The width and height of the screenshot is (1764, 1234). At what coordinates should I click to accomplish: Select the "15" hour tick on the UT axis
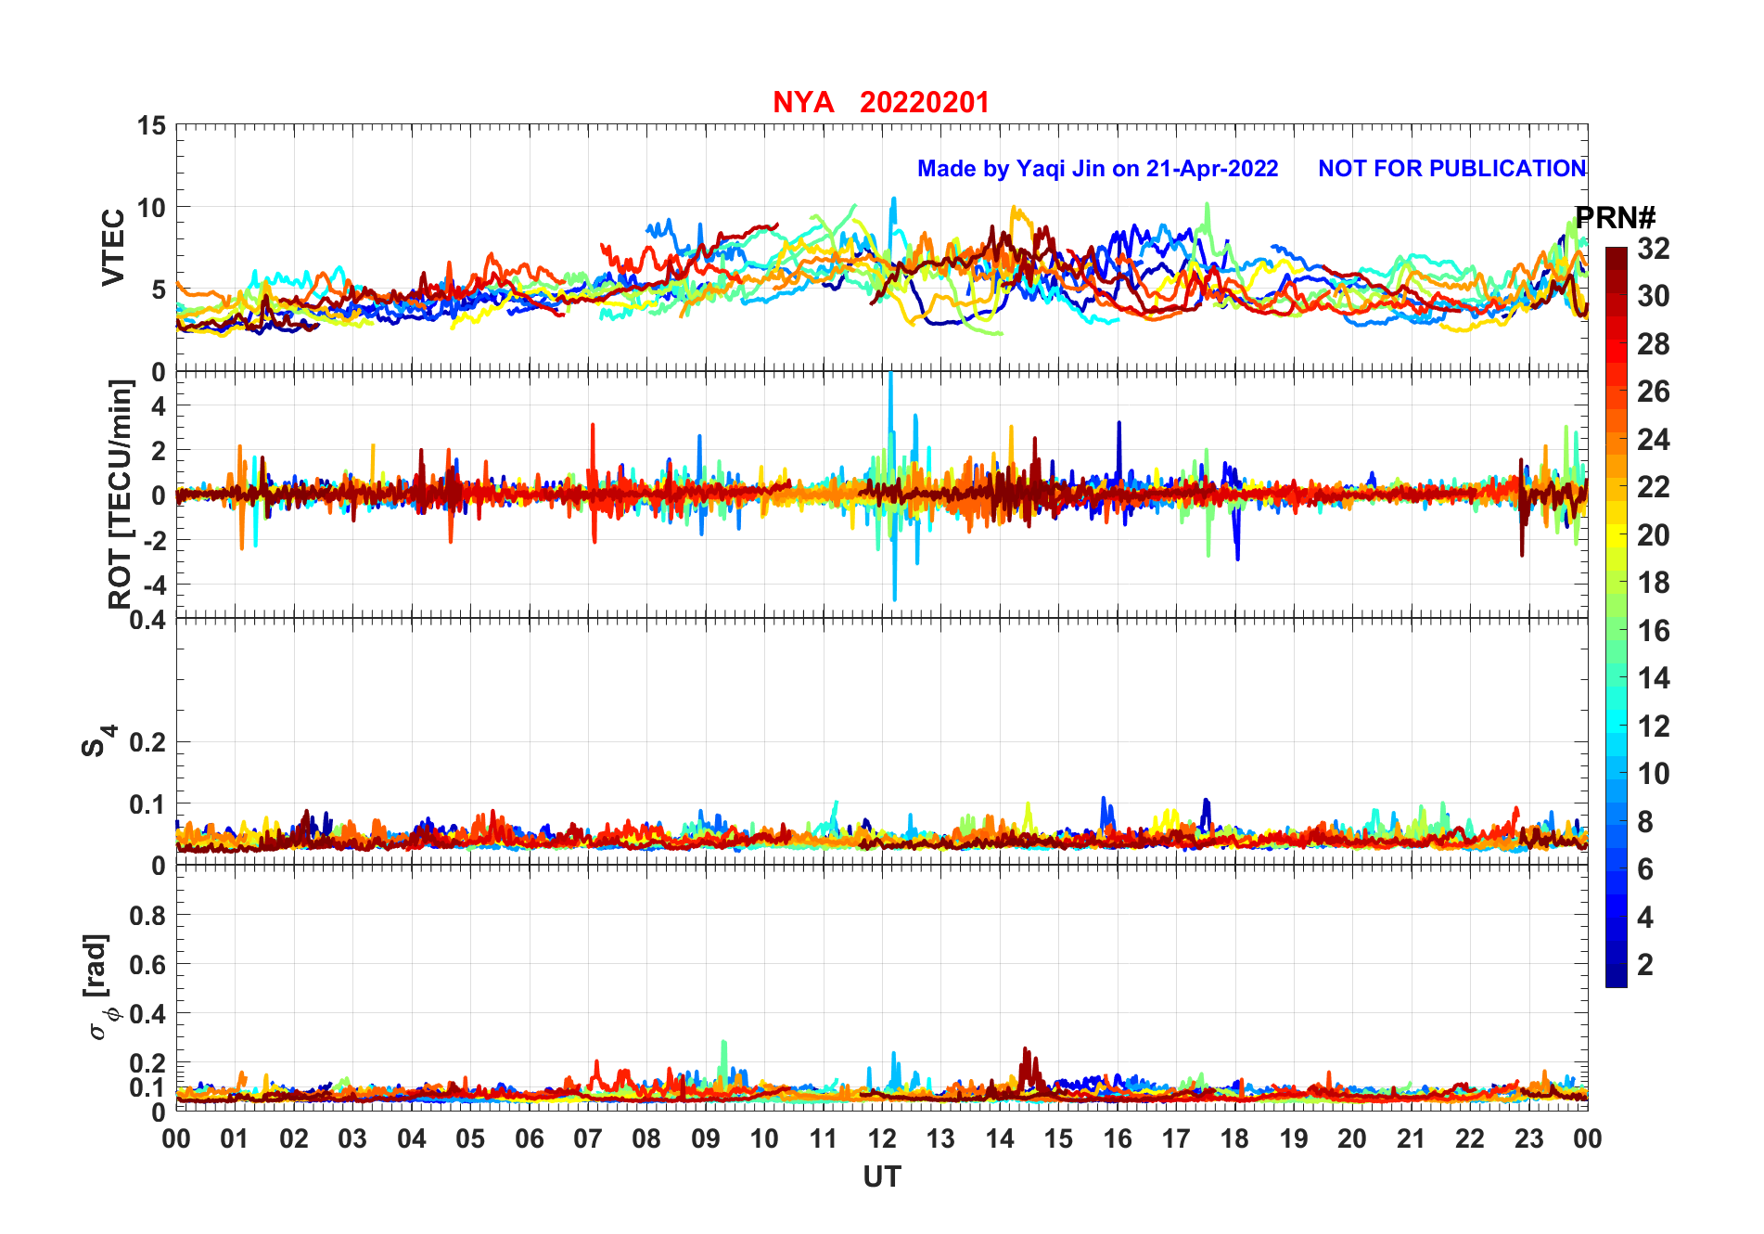point(1058,1138)
